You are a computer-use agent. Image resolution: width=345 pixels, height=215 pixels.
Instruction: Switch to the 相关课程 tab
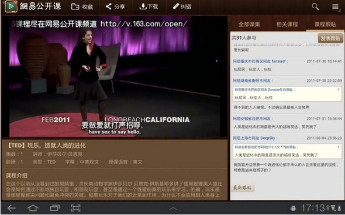click(287, 24)
